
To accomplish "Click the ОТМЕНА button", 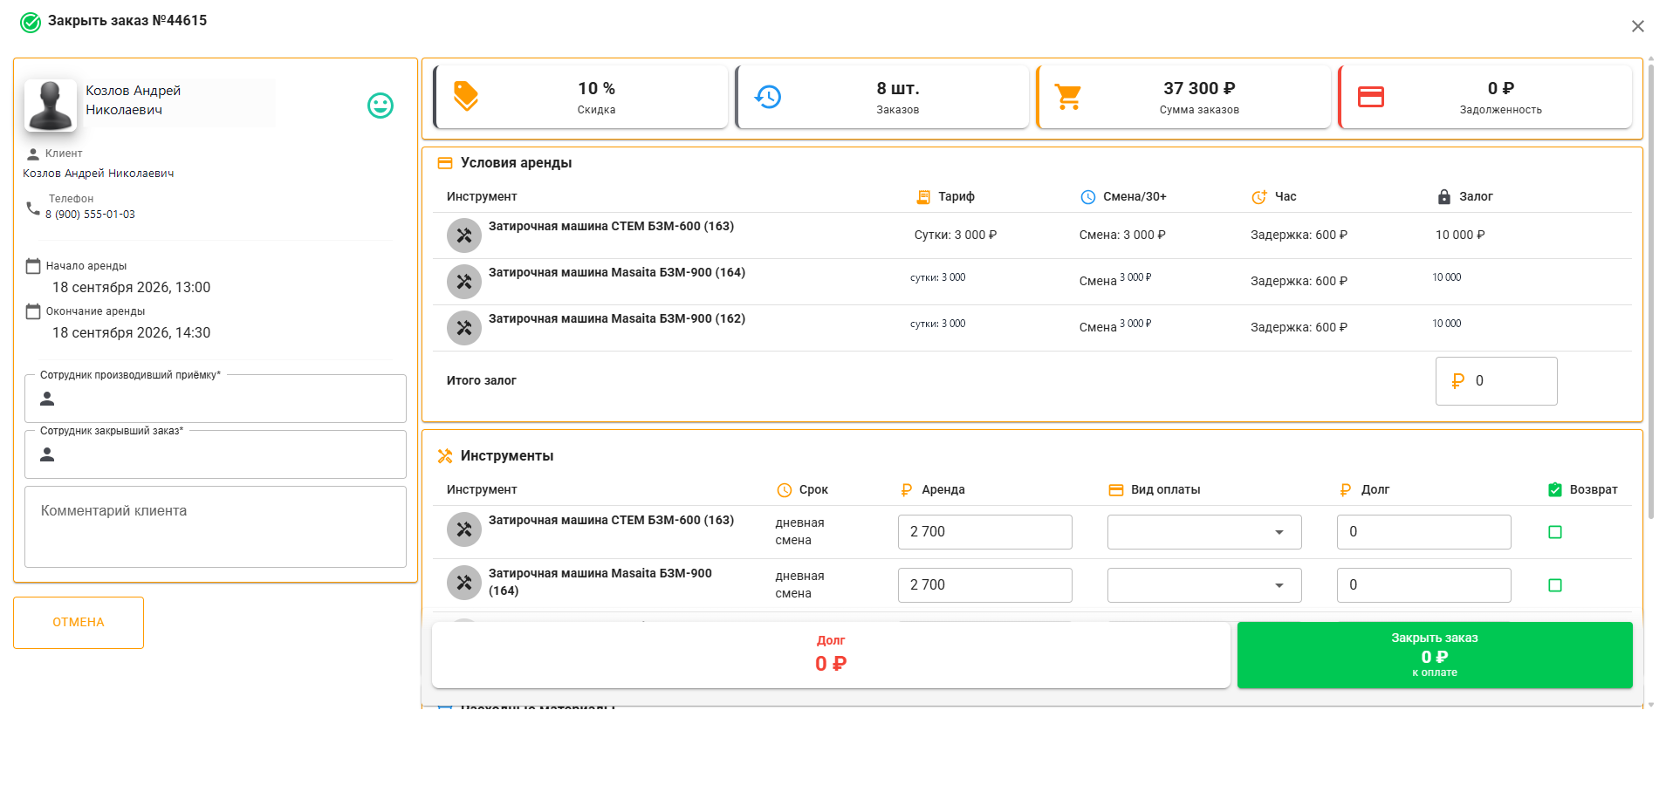I will point(79,623).
